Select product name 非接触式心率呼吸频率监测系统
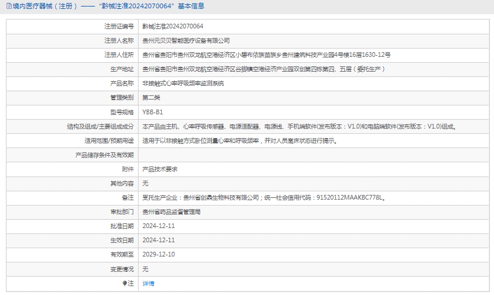Viewport: 494px width, 295px height. click(x=183, y=84)
